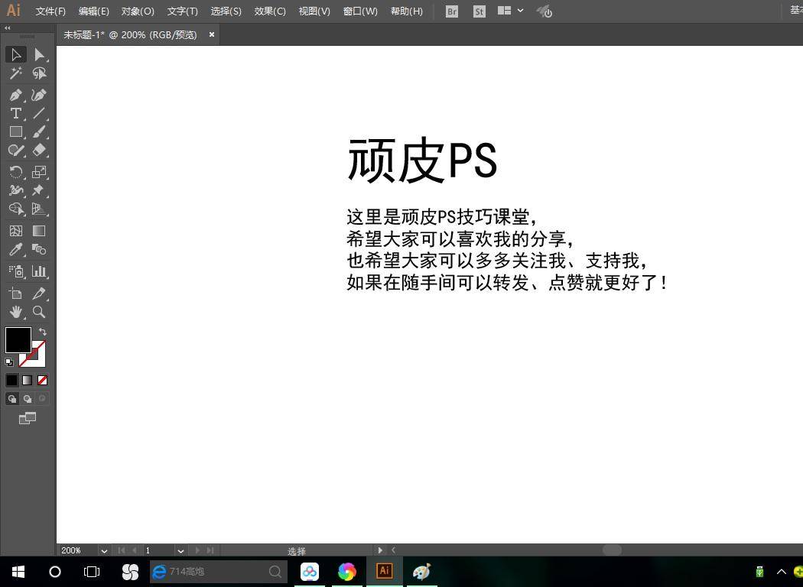Select the Perspective Grid tool

(x=39, y=209)
